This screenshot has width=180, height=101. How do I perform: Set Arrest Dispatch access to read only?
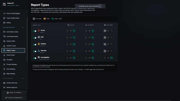click(89, 31)
